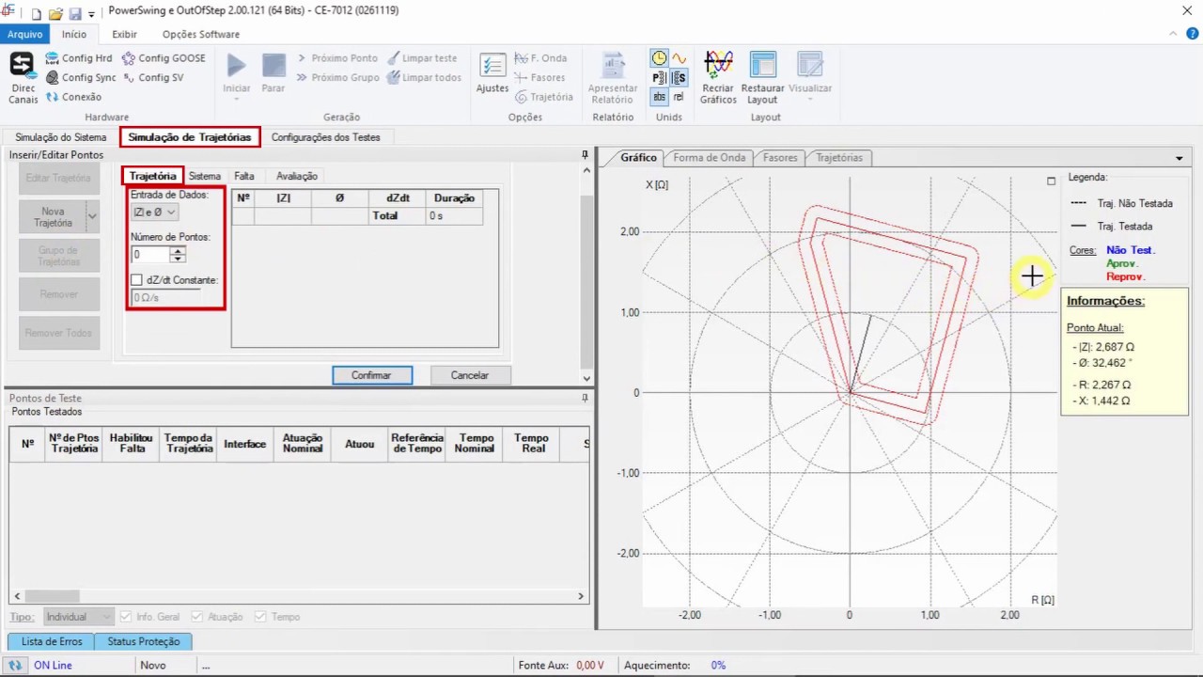Image resolution: width=1203 pixels, height=677 pixels.
Task: Open Config Sync settings
Action: (82, 78)
